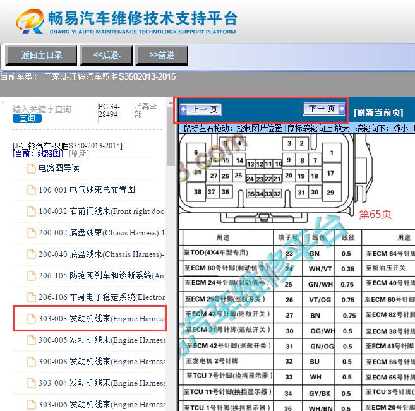Click the J-江铃汽车-驭胜S350-2013-2015 title

click(x=67, y=146)
